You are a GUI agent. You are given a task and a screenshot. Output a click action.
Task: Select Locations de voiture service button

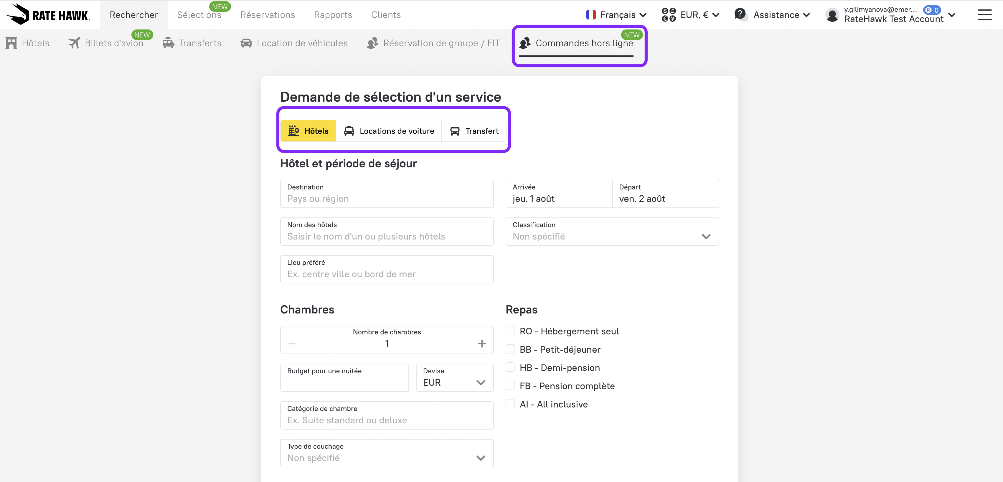tap(389, 131)
